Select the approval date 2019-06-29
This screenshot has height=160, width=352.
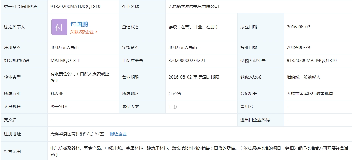(x=298, y=47)
